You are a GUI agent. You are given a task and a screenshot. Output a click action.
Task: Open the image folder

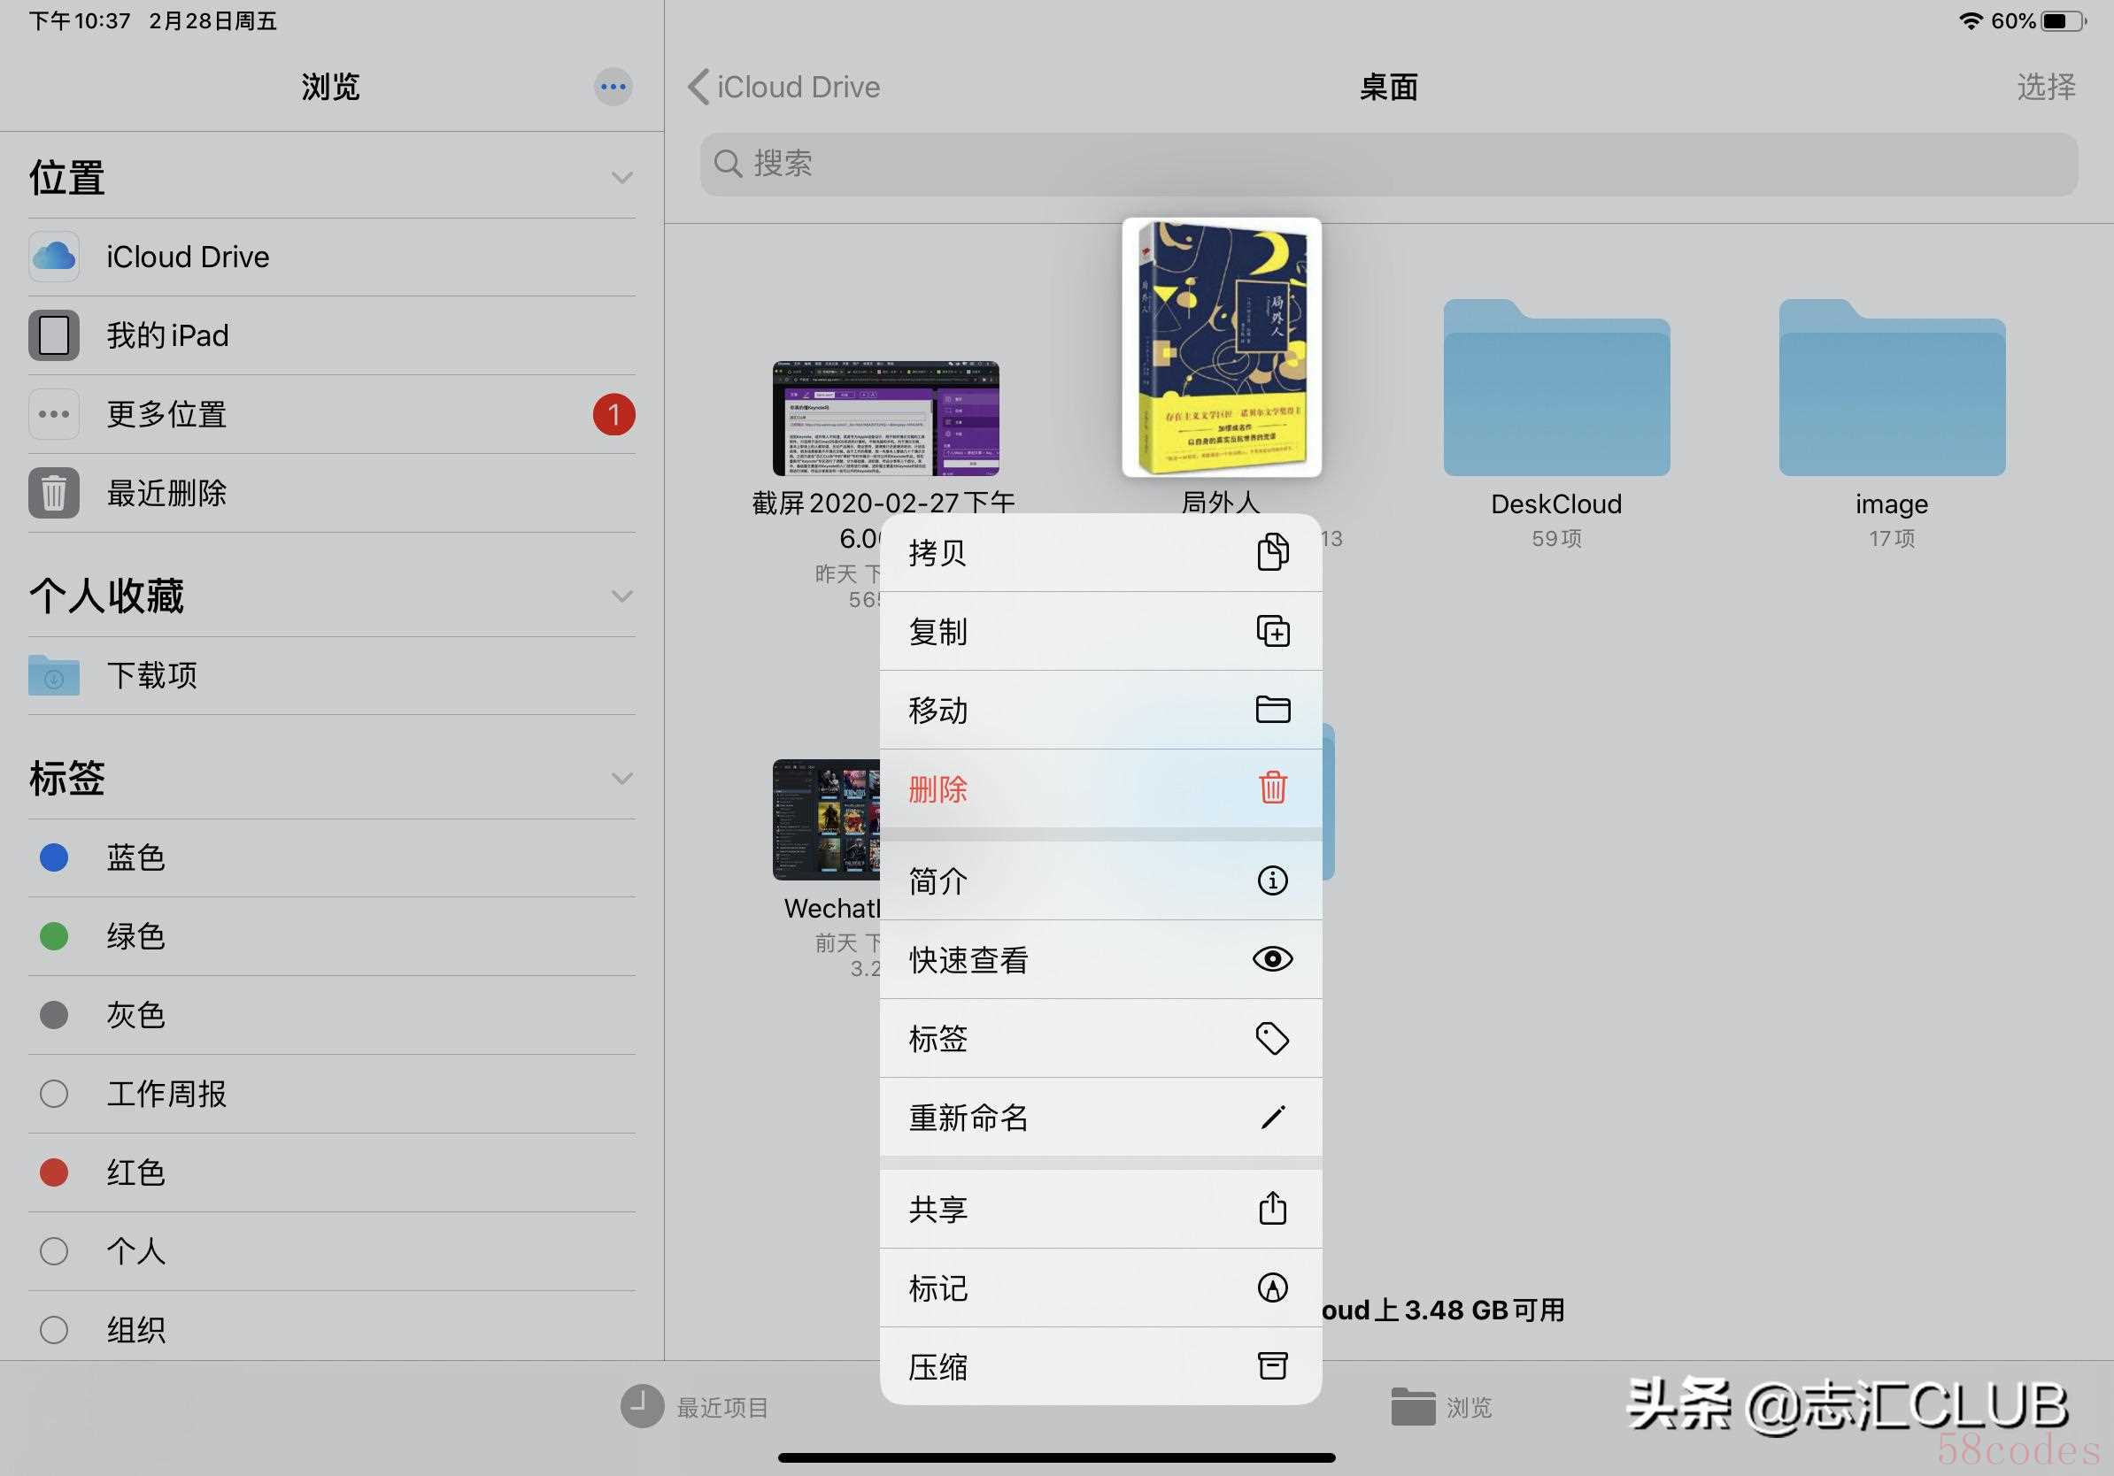click(x=1891, y=388)
